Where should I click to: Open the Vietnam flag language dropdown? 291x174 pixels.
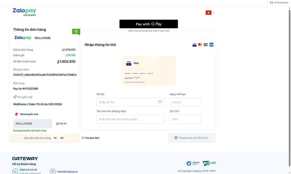coord(210,12)
